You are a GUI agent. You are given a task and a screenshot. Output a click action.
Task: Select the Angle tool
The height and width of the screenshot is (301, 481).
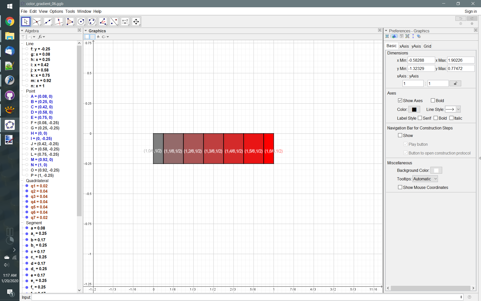pyautogui.click(x=103, y=22)
